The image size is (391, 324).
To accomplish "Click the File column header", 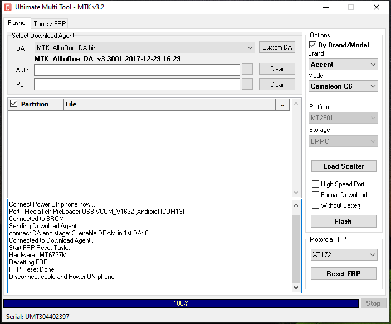I will (x=169, y=104).
